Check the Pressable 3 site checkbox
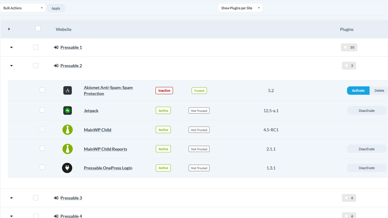The height and width of the screenshot is (218, 388). click(36, 198)
